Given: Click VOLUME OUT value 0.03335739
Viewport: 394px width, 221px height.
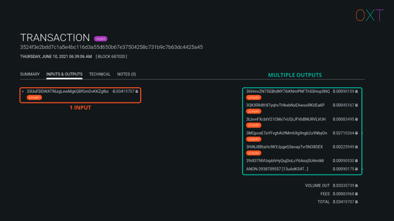Looking at the screenshot, I should point(345,186).
